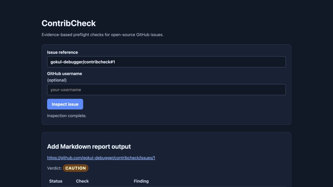Click the 'Verdict:' label

pos(54,168)
